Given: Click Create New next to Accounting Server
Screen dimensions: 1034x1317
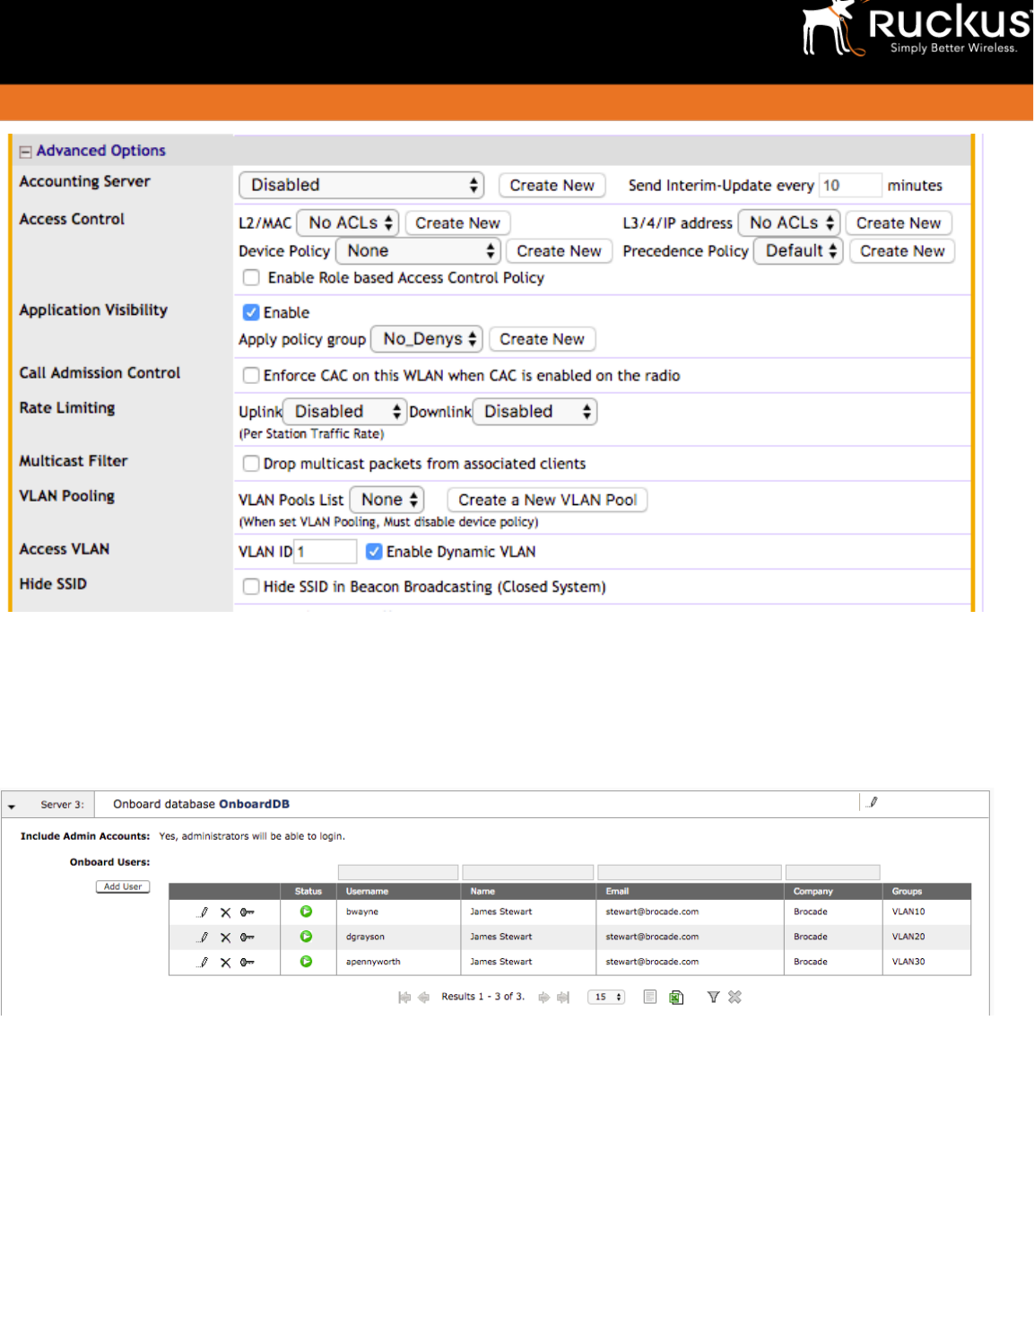Looking at the screenshot, I should (552, 185).
